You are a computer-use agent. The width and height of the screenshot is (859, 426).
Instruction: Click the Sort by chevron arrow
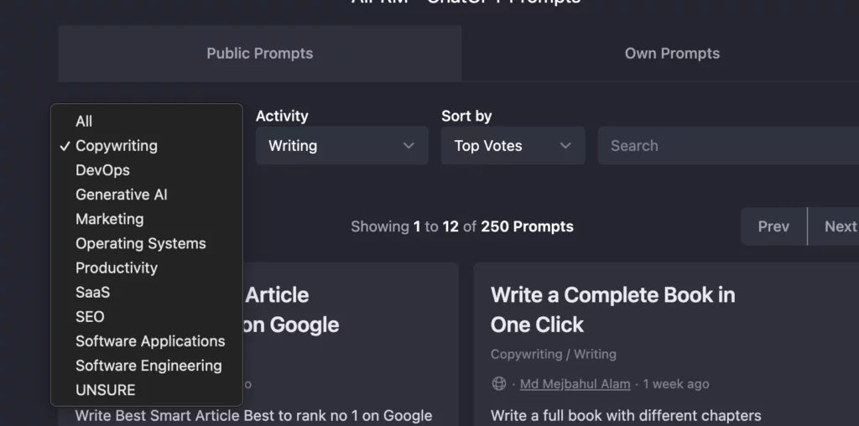coord(565,146)
